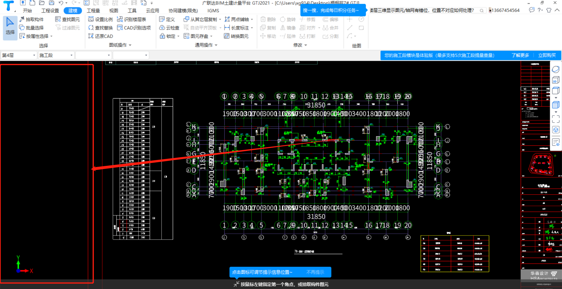The width and height of the screenshot is (562, 289).
Task: Open 从其它层复制 dropdown
Action: pyautogui.click(x=220, y=19)
